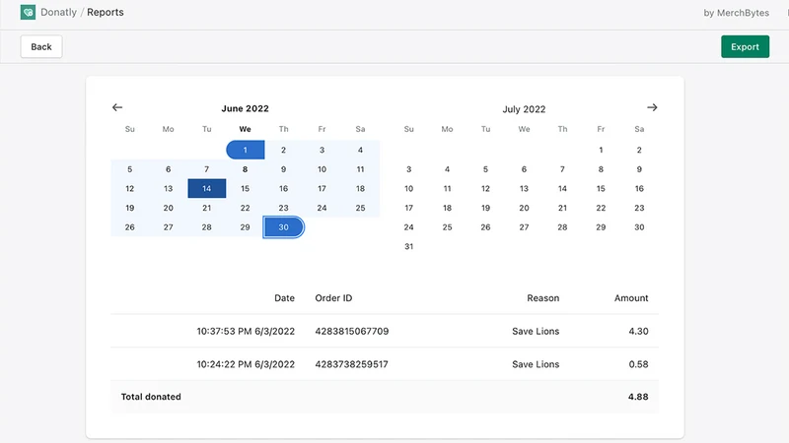Click the Reports breadcrumb title
Image resolution: width=789 pixels, height=443 pixels.
coord(106,12)
